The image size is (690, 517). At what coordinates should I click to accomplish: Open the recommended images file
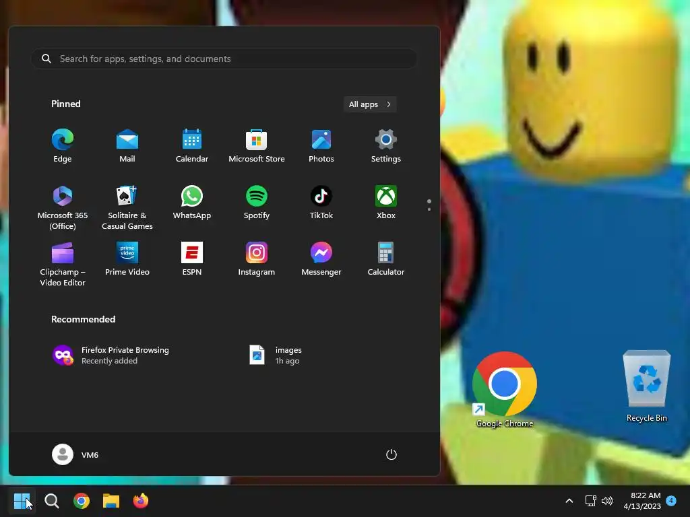(x=276, y=355)
